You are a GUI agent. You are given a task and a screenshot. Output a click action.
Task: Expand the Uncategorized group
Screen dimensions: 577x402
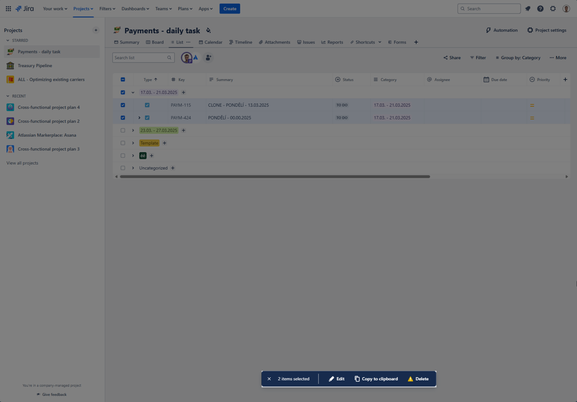[133, 168]
